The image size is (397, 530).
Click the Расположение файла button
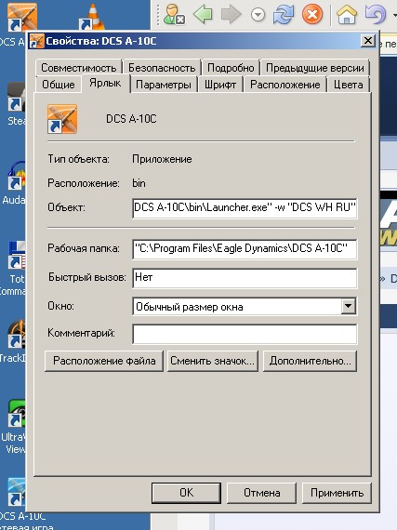click(x=104, y=361)
